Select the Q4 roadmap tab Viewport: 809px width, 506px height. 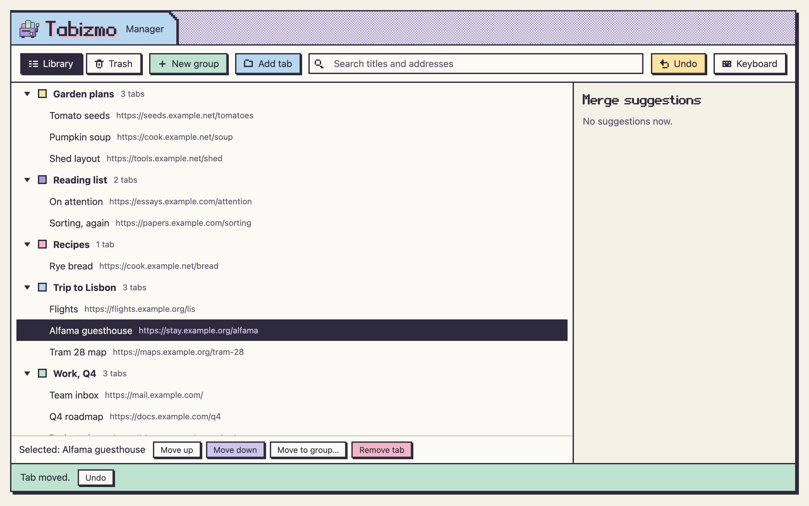tap(292, 416)
